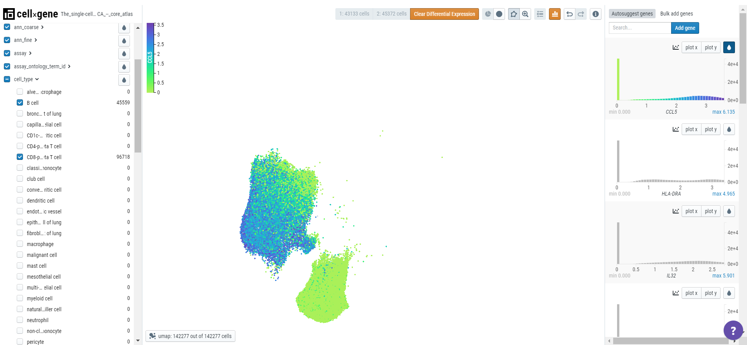
Task: Uncheck the assay checkbox
Action: pos(7,53)
